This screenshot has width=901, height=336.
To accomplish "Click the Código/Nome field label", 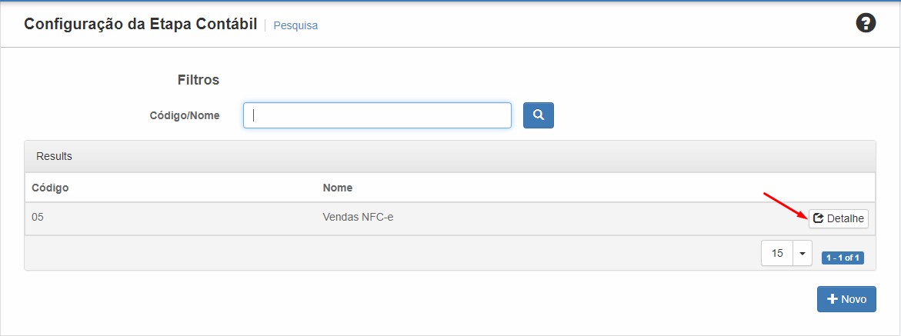I will click(185, 115).
